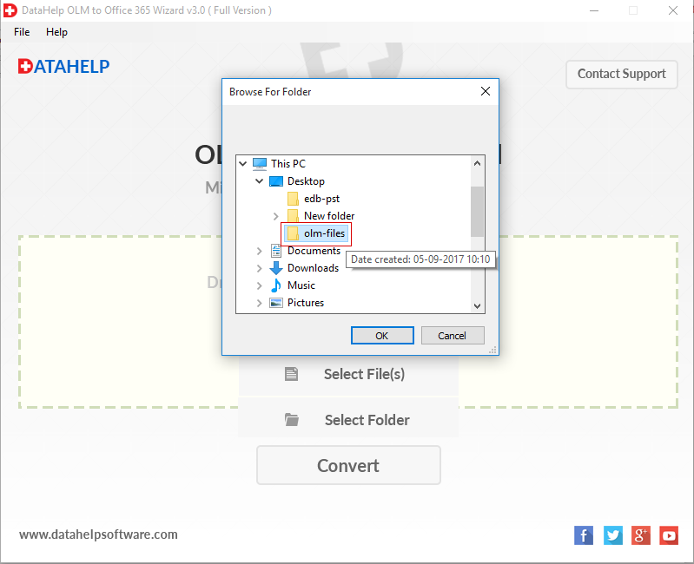Confirm folder selection with OK
The height and width of the screenshot is (564, 694).
pyautogui.click(x=382, y=336)
